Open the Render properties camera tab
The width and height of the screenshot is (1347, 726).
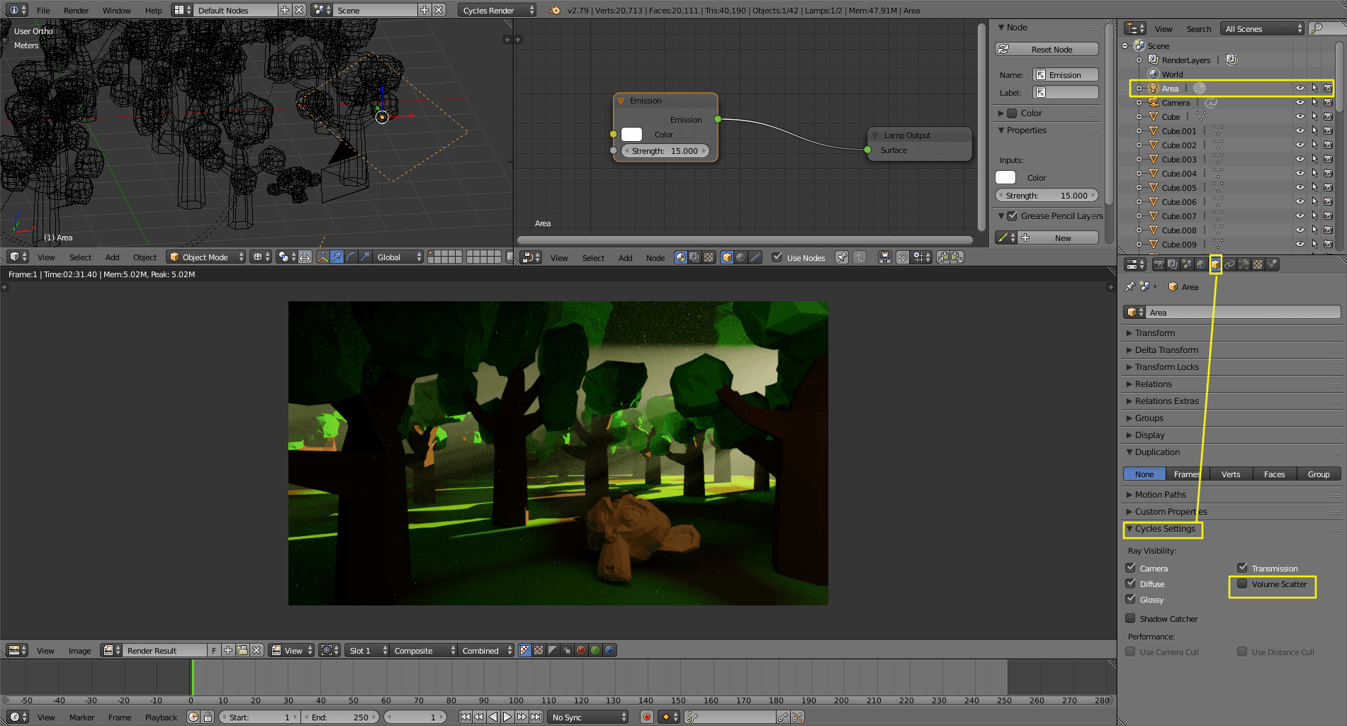1159,264
